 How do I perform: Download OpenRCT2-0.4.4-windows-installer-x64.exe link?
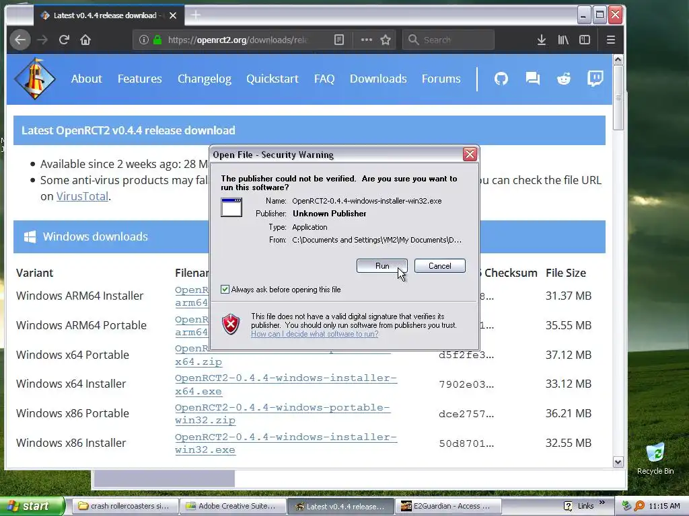[285, 384]
